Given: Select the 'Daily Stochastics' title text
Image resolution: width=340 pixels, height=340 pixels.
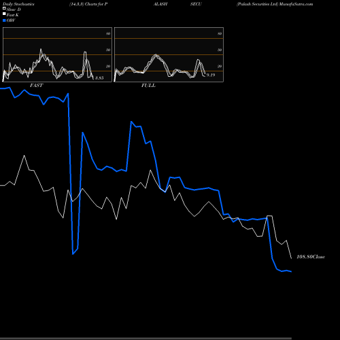Looking at the screenshot, I should point(18,4).
